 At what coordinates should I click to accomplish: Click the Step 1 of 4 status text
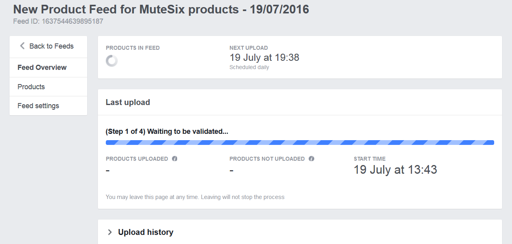coord(167,131)
